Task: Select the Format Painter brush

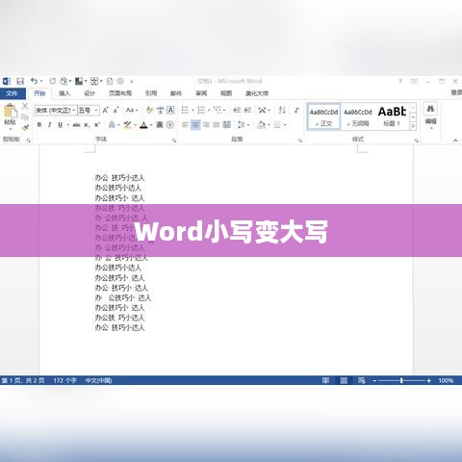Action: (25, 128)
